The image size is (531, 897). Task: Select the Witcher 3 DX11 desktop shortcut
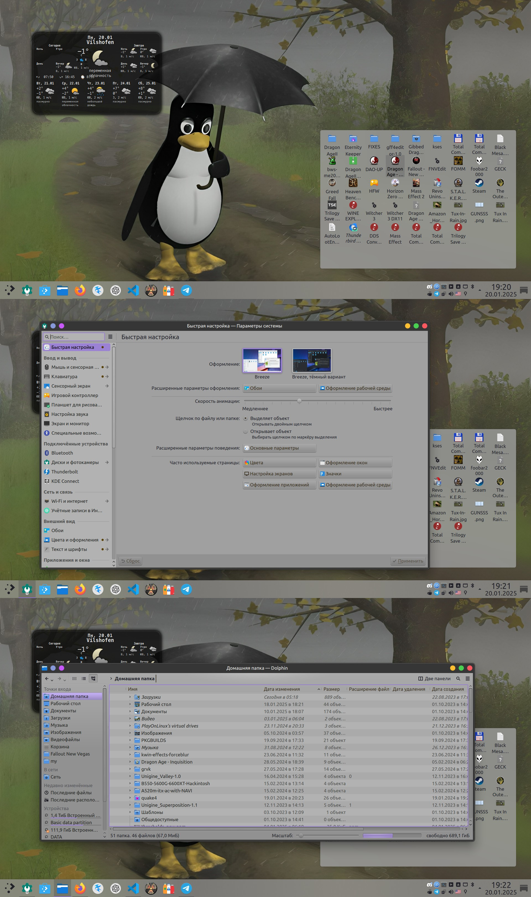click(x=395, y=211)
